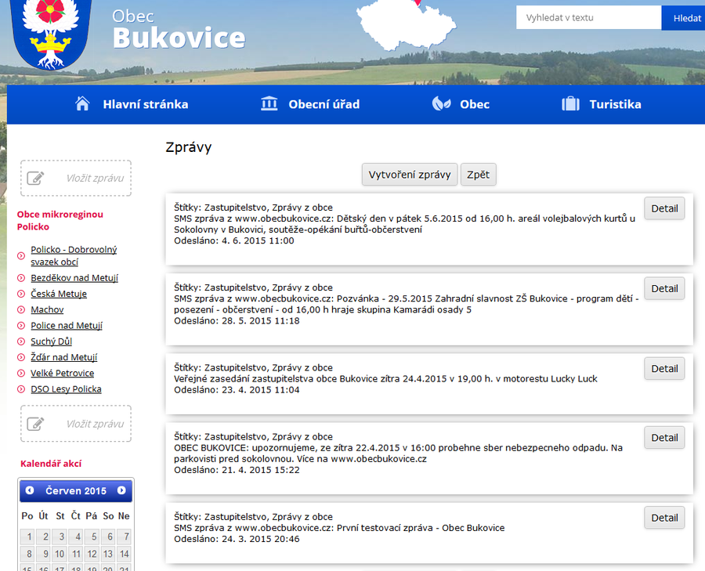Click 'Odesláno: 28. 5. 2015 11:18' text
This screenshot has width=705, height=571.
point(237,320)
